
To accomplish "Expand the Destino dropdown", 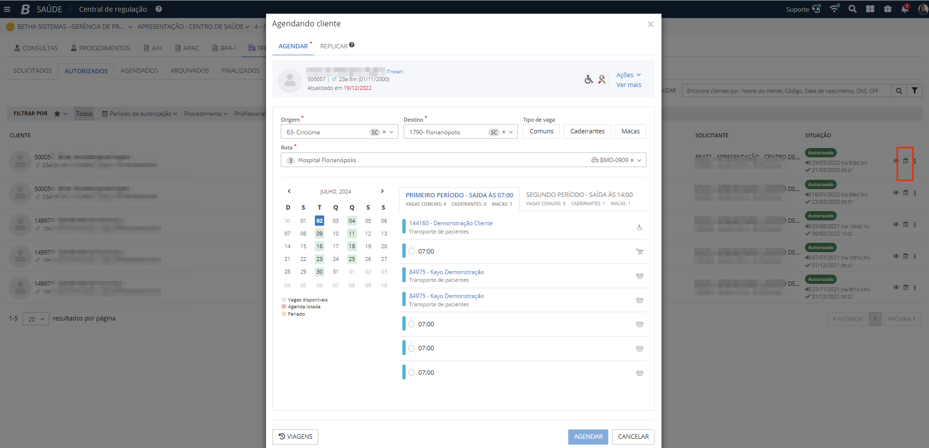I will (x=511, y=132).
